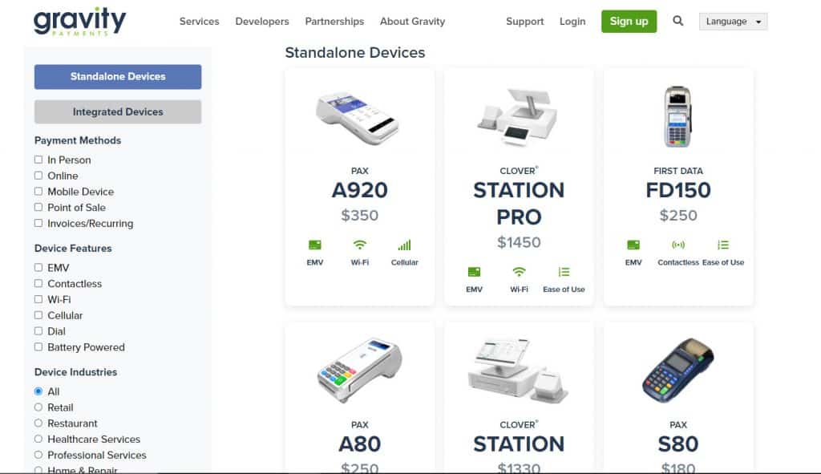The height and width of the screenshot is (474, 821).
Task: Open the Clover Station device image
Action: pyautogui.click(x=518, y=371)
